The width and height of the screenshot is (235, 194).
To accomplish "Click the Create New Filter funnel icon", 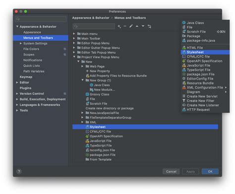I will [184, 100].
